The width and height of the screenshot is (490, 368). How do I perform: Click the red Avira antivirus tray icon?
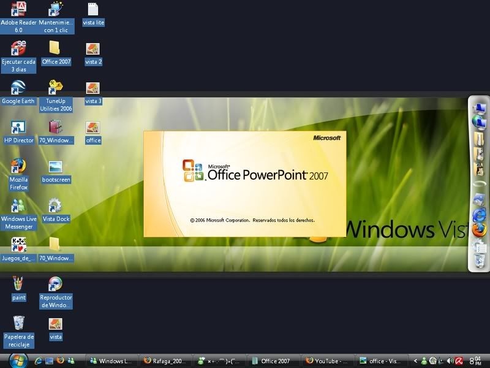[x=459, y=361]
